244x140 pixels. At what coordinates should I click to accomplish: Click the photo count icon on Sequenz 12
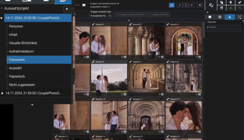199,132
